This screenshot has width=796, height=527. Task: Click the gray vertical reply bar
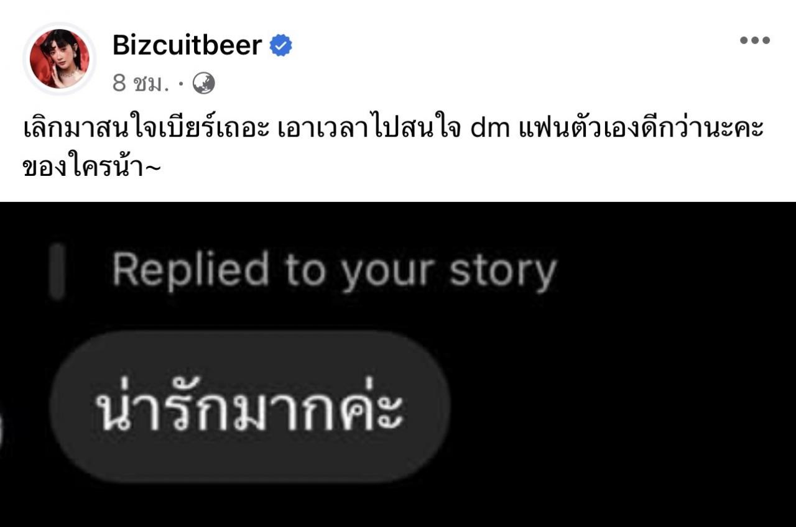[x=57, y=272]
